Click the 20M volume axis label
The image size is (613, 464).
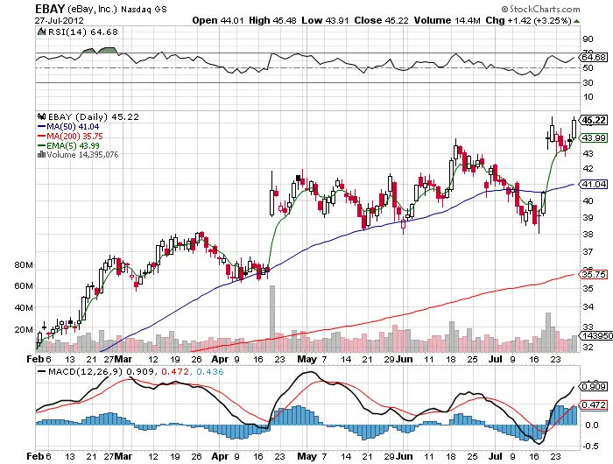click(x=24, y=329)
